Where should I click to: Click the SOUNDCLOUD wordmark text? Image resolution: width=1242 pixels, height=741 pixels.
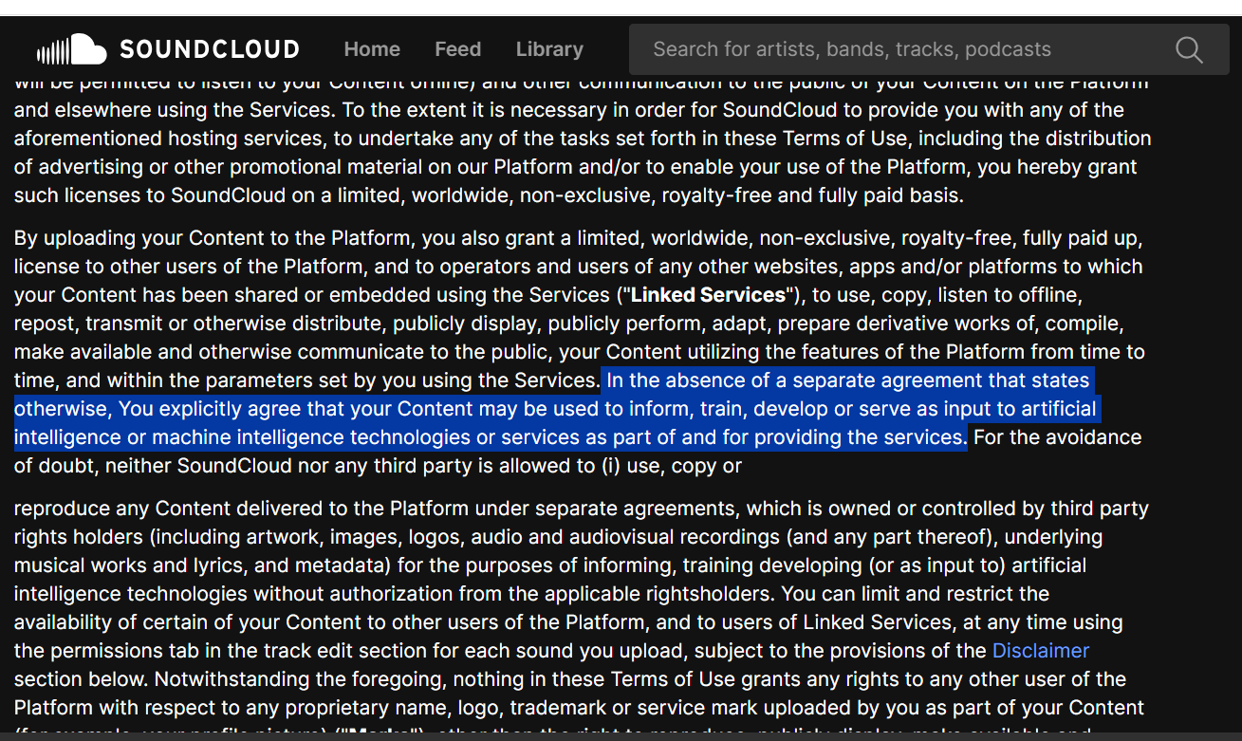pyautogui.click(x=209, y=49)
